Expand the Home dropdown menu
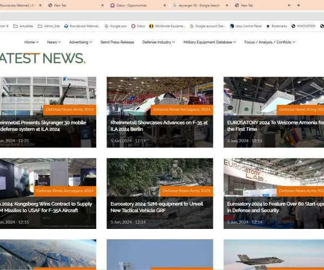Screen dimensions: 324x270 31,42
